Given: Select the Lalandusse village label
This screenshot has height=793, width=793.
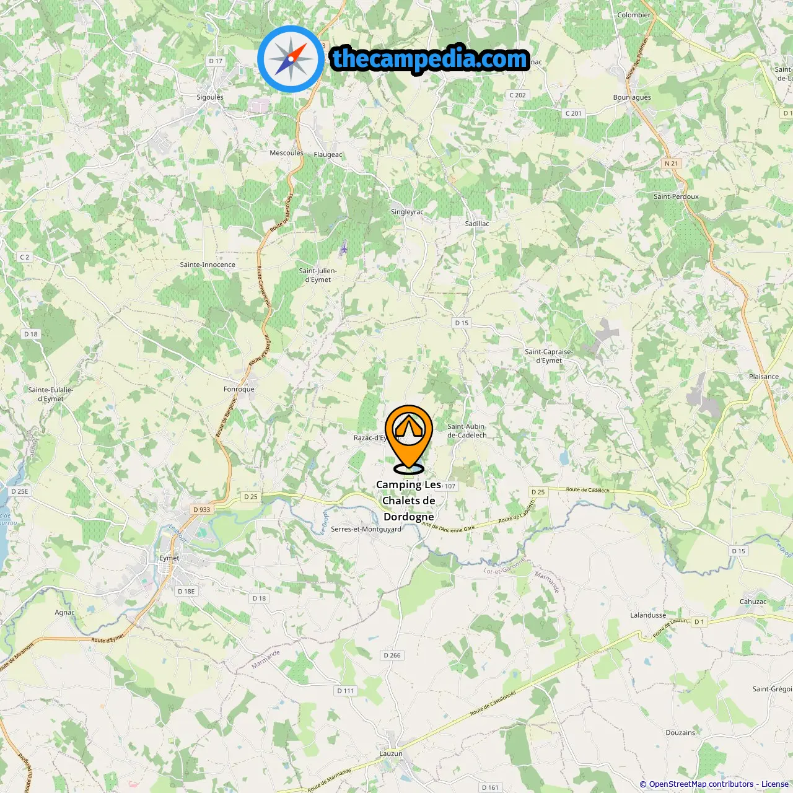Looking at the screenshot, I should click(x=648, y=615).
